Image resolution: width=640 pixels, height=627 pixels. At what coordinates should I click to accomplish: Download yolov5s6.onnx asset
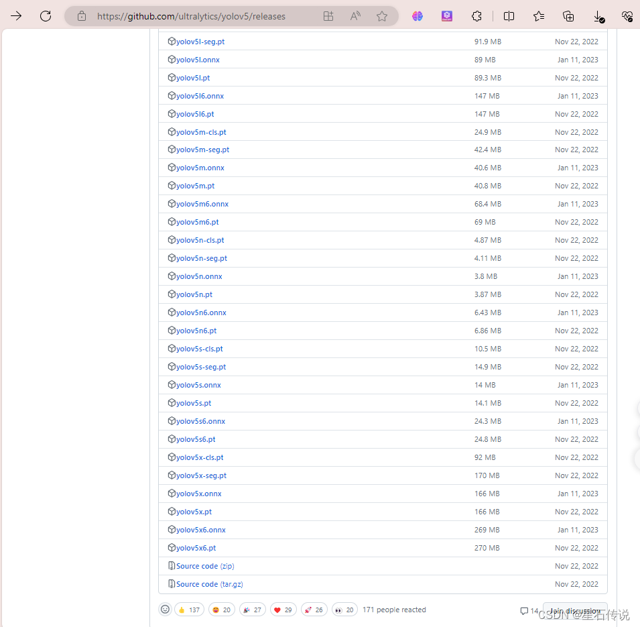click(x=201, y=421)
